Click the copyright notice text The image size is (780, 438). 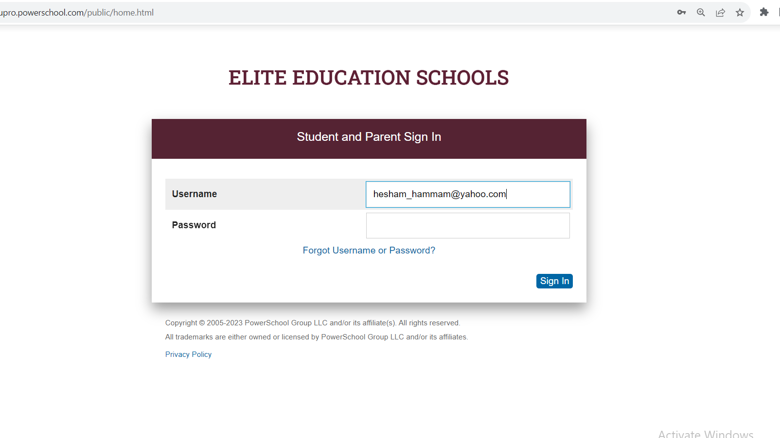[312, 322]
